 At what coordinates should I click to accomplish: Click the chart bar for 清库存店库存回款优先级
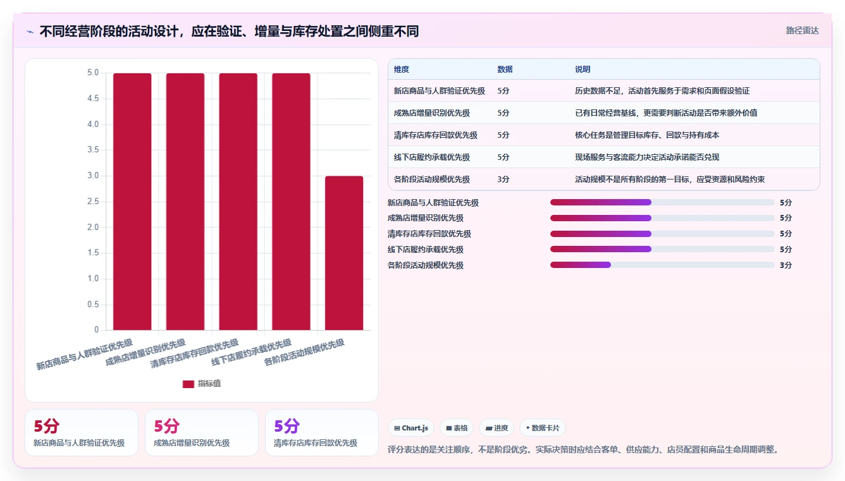tap(238, 202)
